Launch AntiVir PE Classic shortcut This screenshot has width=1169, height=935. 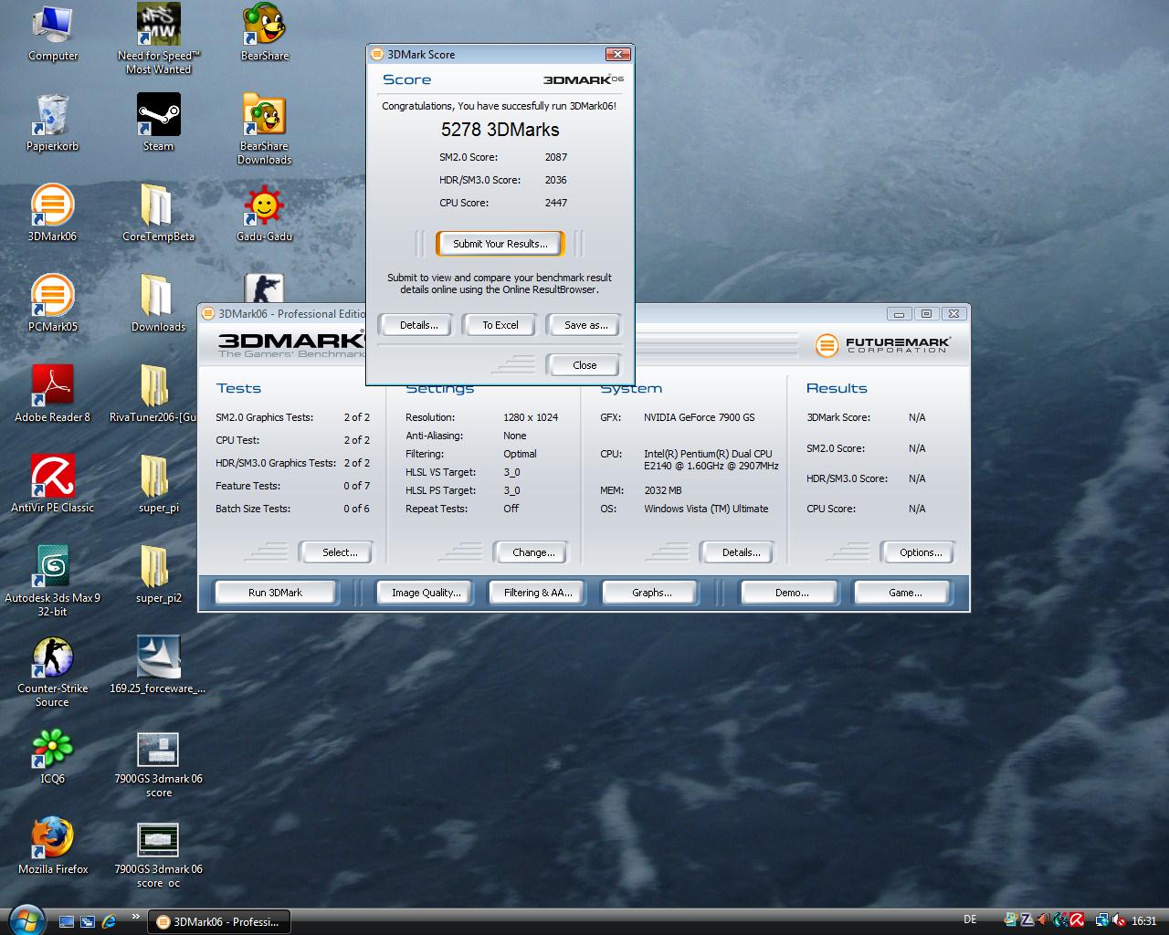52,485
